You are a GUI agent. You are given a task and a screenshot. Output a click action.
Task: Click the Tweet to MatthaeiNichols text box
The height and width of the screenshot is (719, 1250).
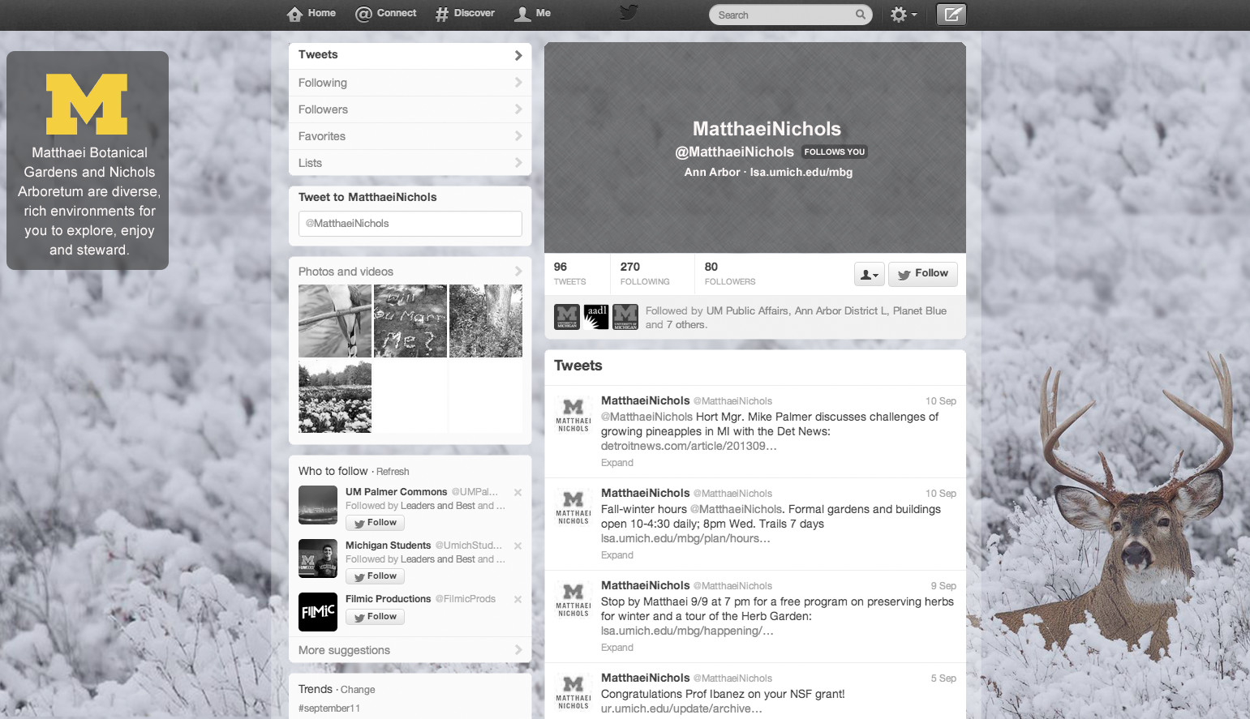coord(410,224)
